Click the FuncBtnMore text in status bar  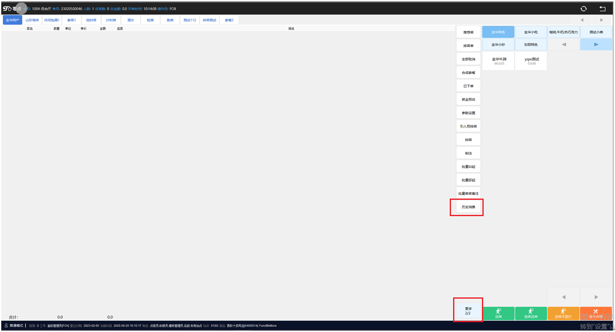(x=267, y=325)
